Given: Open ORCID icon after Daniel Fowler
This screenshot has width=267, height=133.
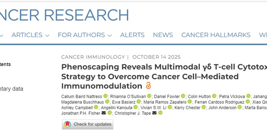Looking at the screenshot, I should pyautogui.click(x=183, y=96).
